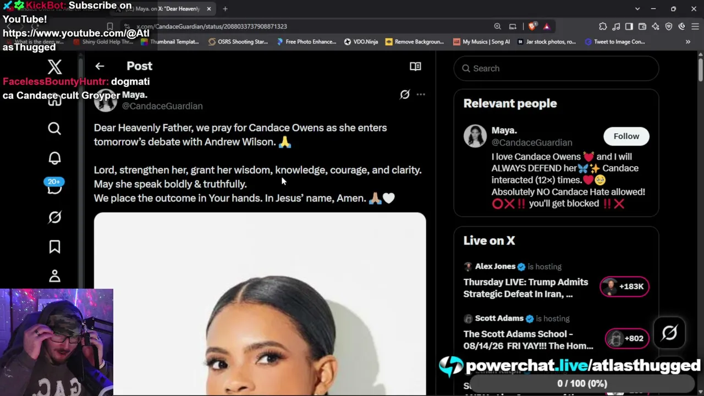This screenshot has width=704, height=396.
Task: Click the X logo home icon
Action: click(54, 67)
